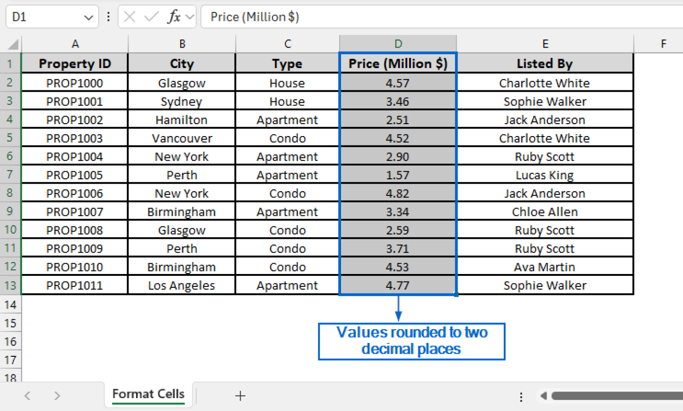
Task: Select column D header
Action: point(398,43)
